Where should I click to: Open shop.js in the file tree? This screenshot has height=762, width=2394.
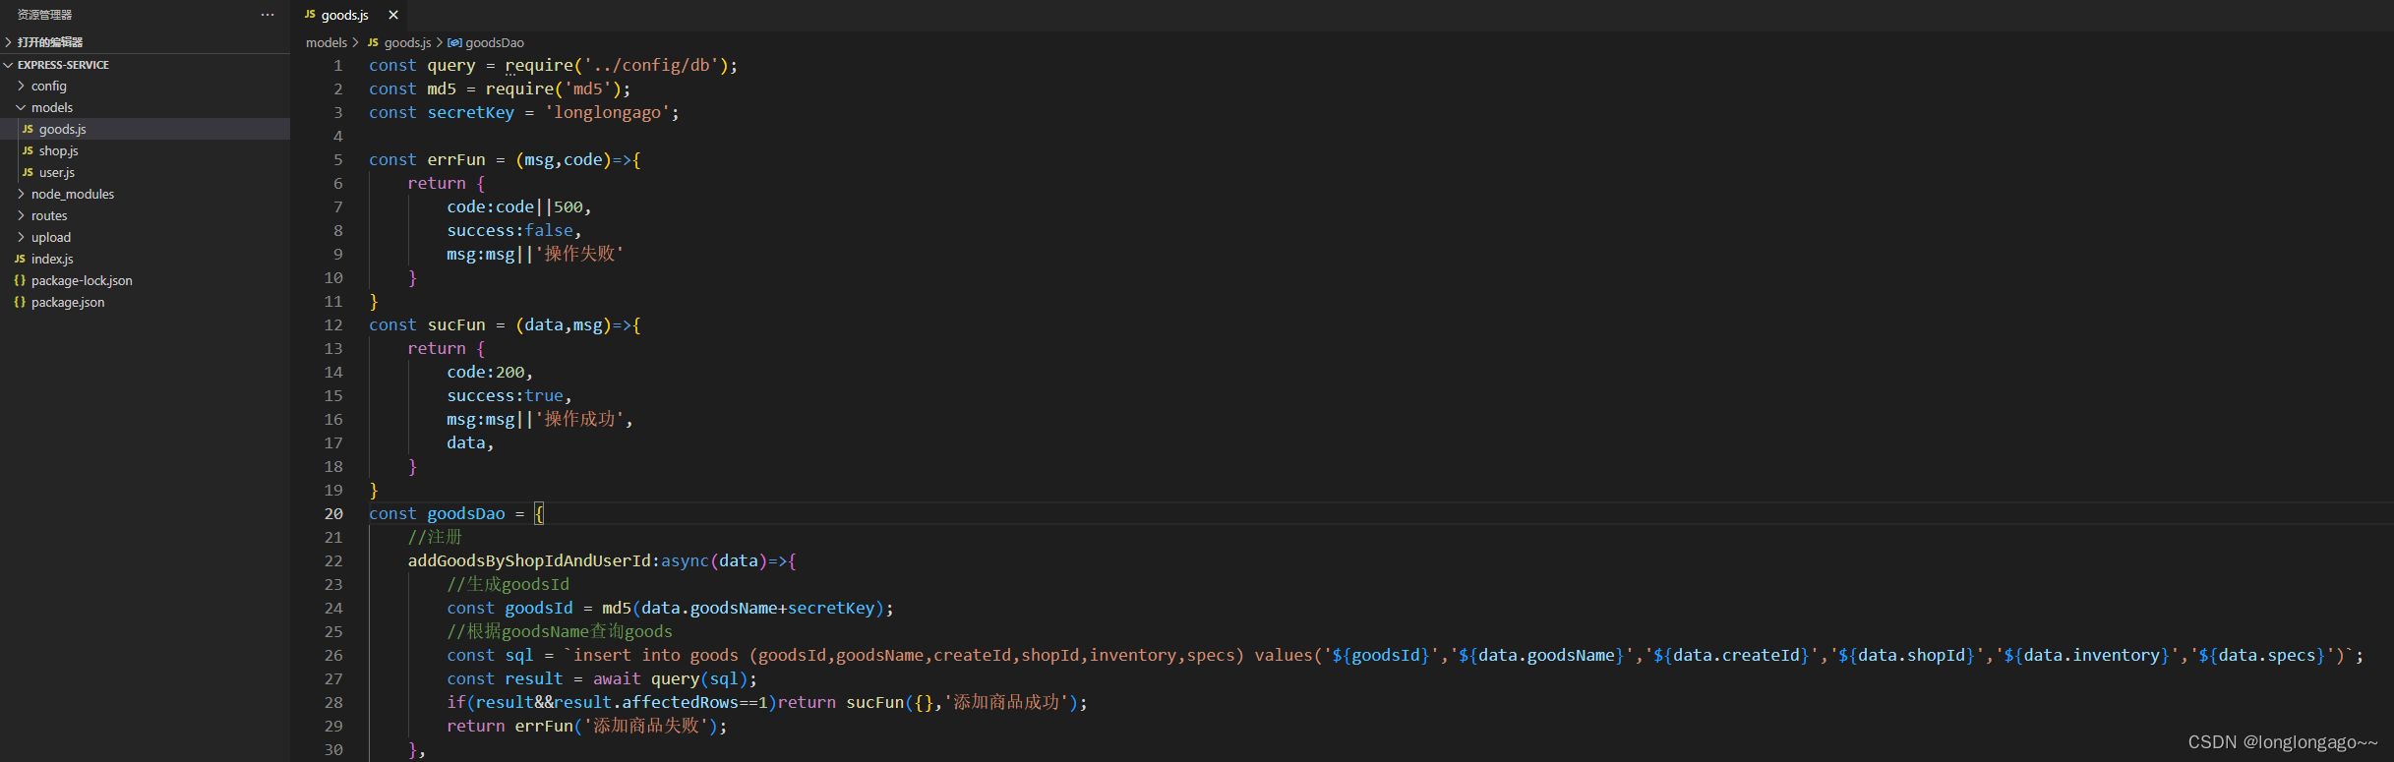pos(145,150)
